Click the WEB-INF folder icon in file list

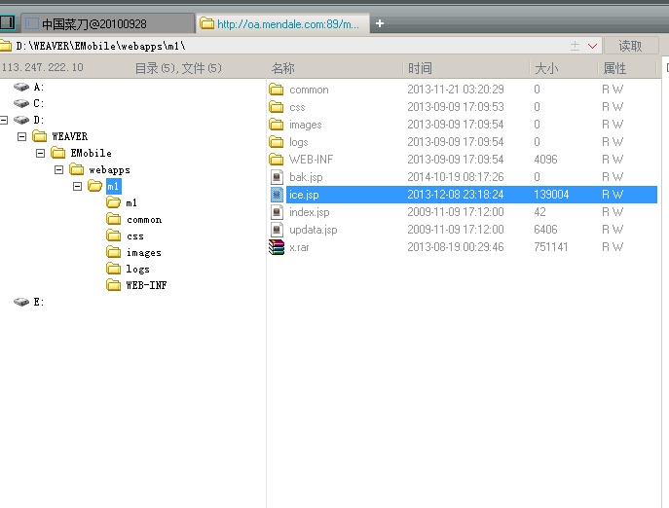[x=277, y=159]
